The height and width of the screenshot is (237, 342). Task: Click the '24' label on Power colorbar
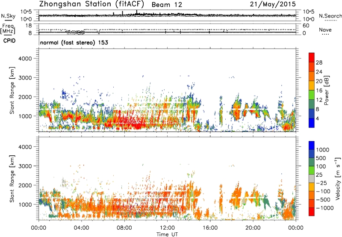pos(319,72)
